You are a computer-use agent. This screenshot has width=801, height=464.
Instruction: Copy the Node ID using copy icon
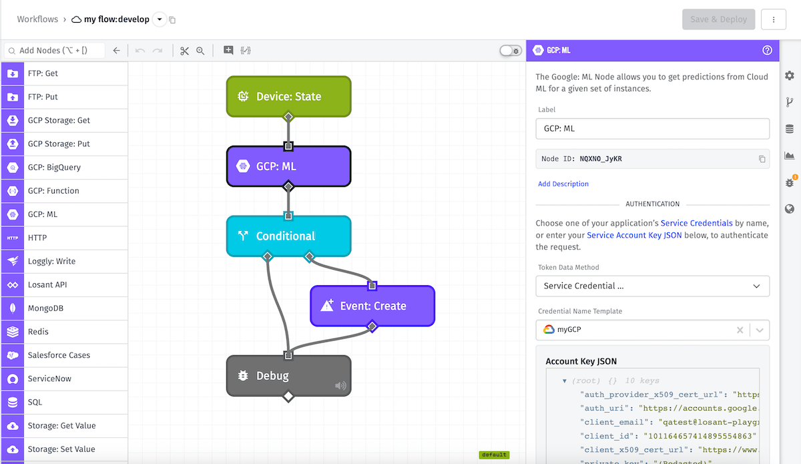[x=762, y=159]
